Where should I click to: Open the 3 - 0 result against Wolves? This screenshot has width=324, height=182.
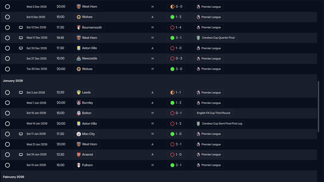pos(176,69)
